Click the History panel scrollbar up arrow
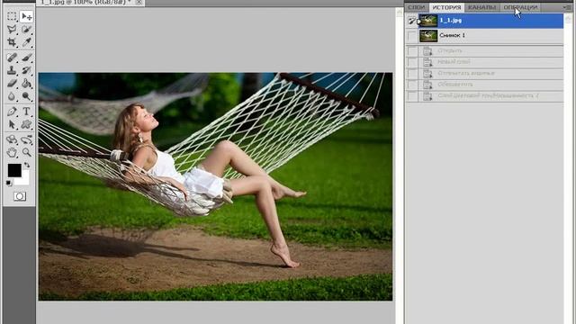 [x=569, y=18]
